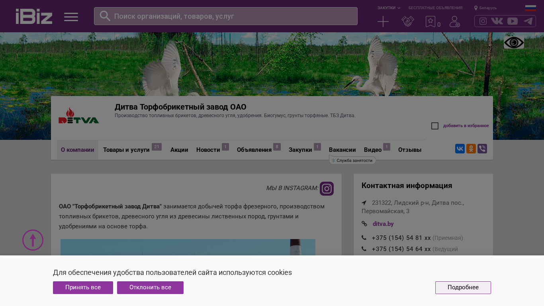Switch language using the Russian flag
Image resolution: width=544 pixels, height=306 pixels.
click(530, 8)
